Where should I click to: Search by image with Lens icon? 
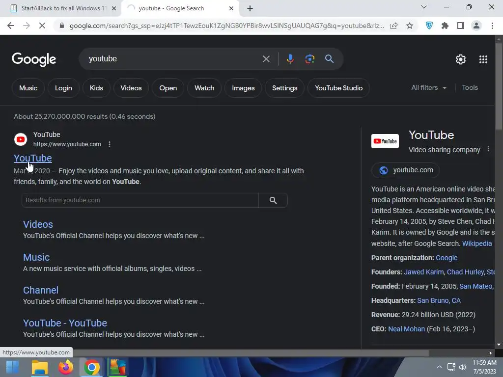309,59
